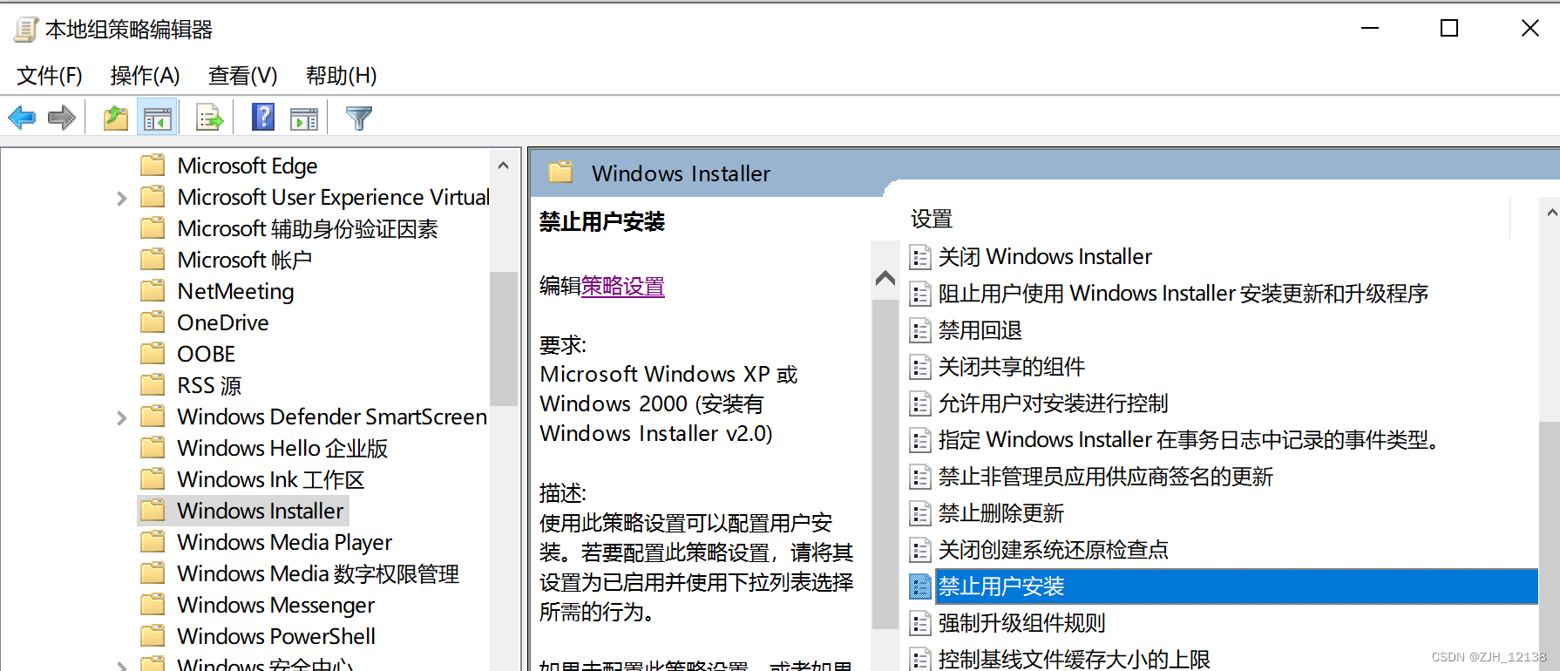Click the folder icon in Windows Installer header
Screen dimensions: 1560x671
pos(560,172)
